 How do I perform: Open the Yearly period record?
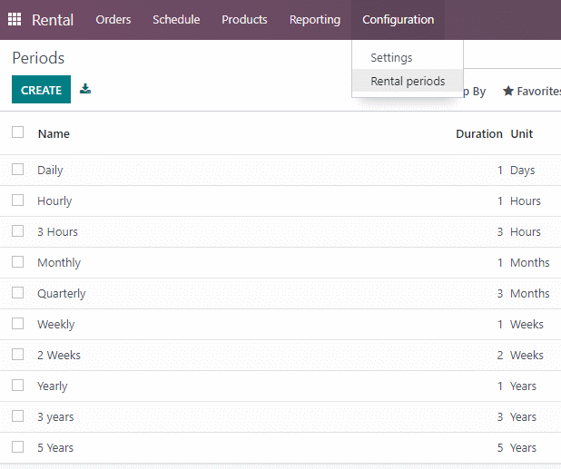(x=53, y=386)
